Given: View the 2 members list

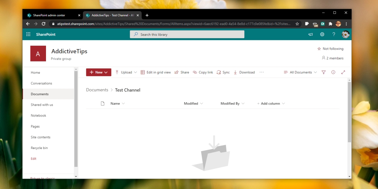Looking at the screenshot, I should coord(333,58).
